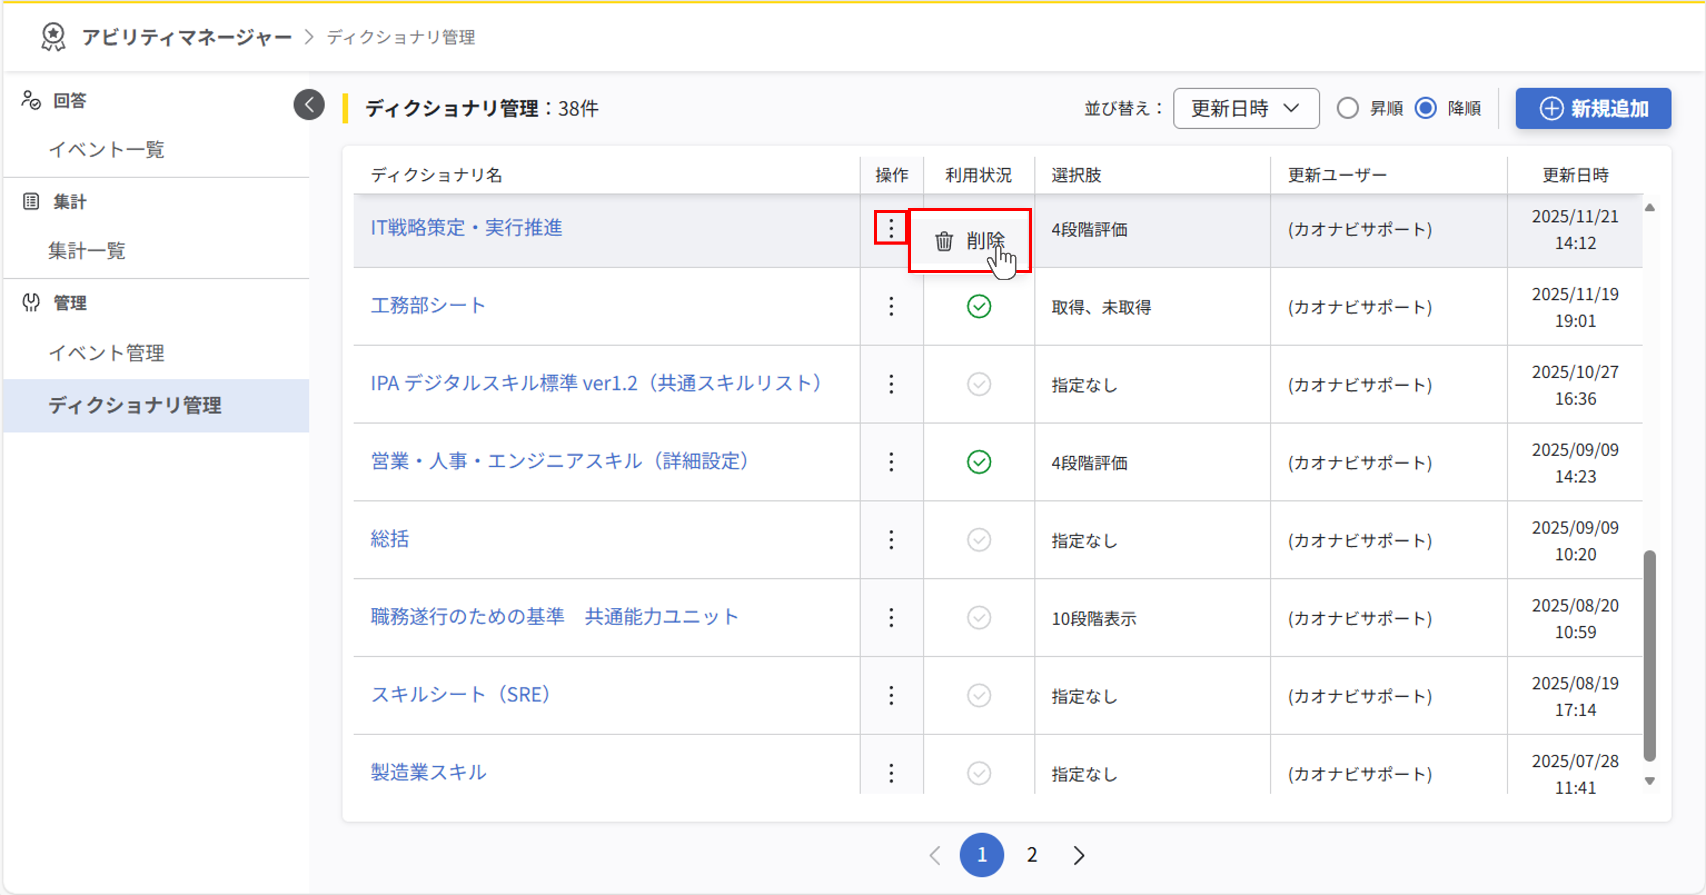This screenshot has width=1706, height=895.
Task: Collapse the left sidebar with the chevron
Action: pos(309,104)
